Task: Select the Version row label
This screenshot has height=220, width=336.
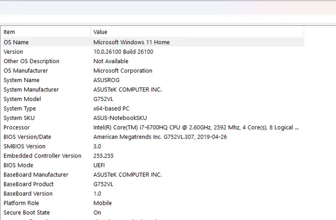Action: click(x=13, y=52)
